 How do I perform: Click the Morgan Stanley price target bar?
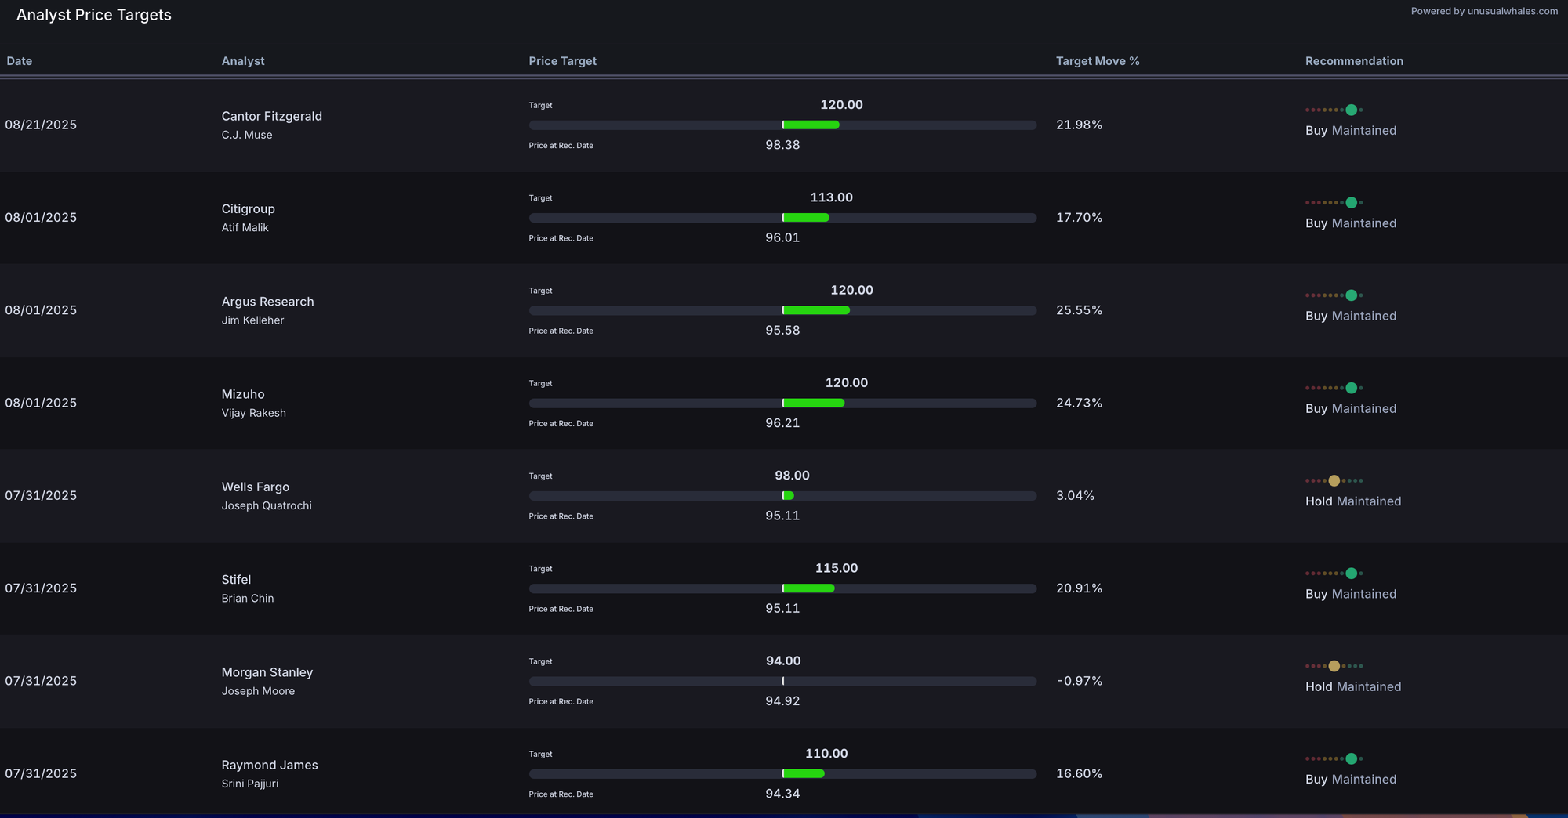(x=782, y=682)
